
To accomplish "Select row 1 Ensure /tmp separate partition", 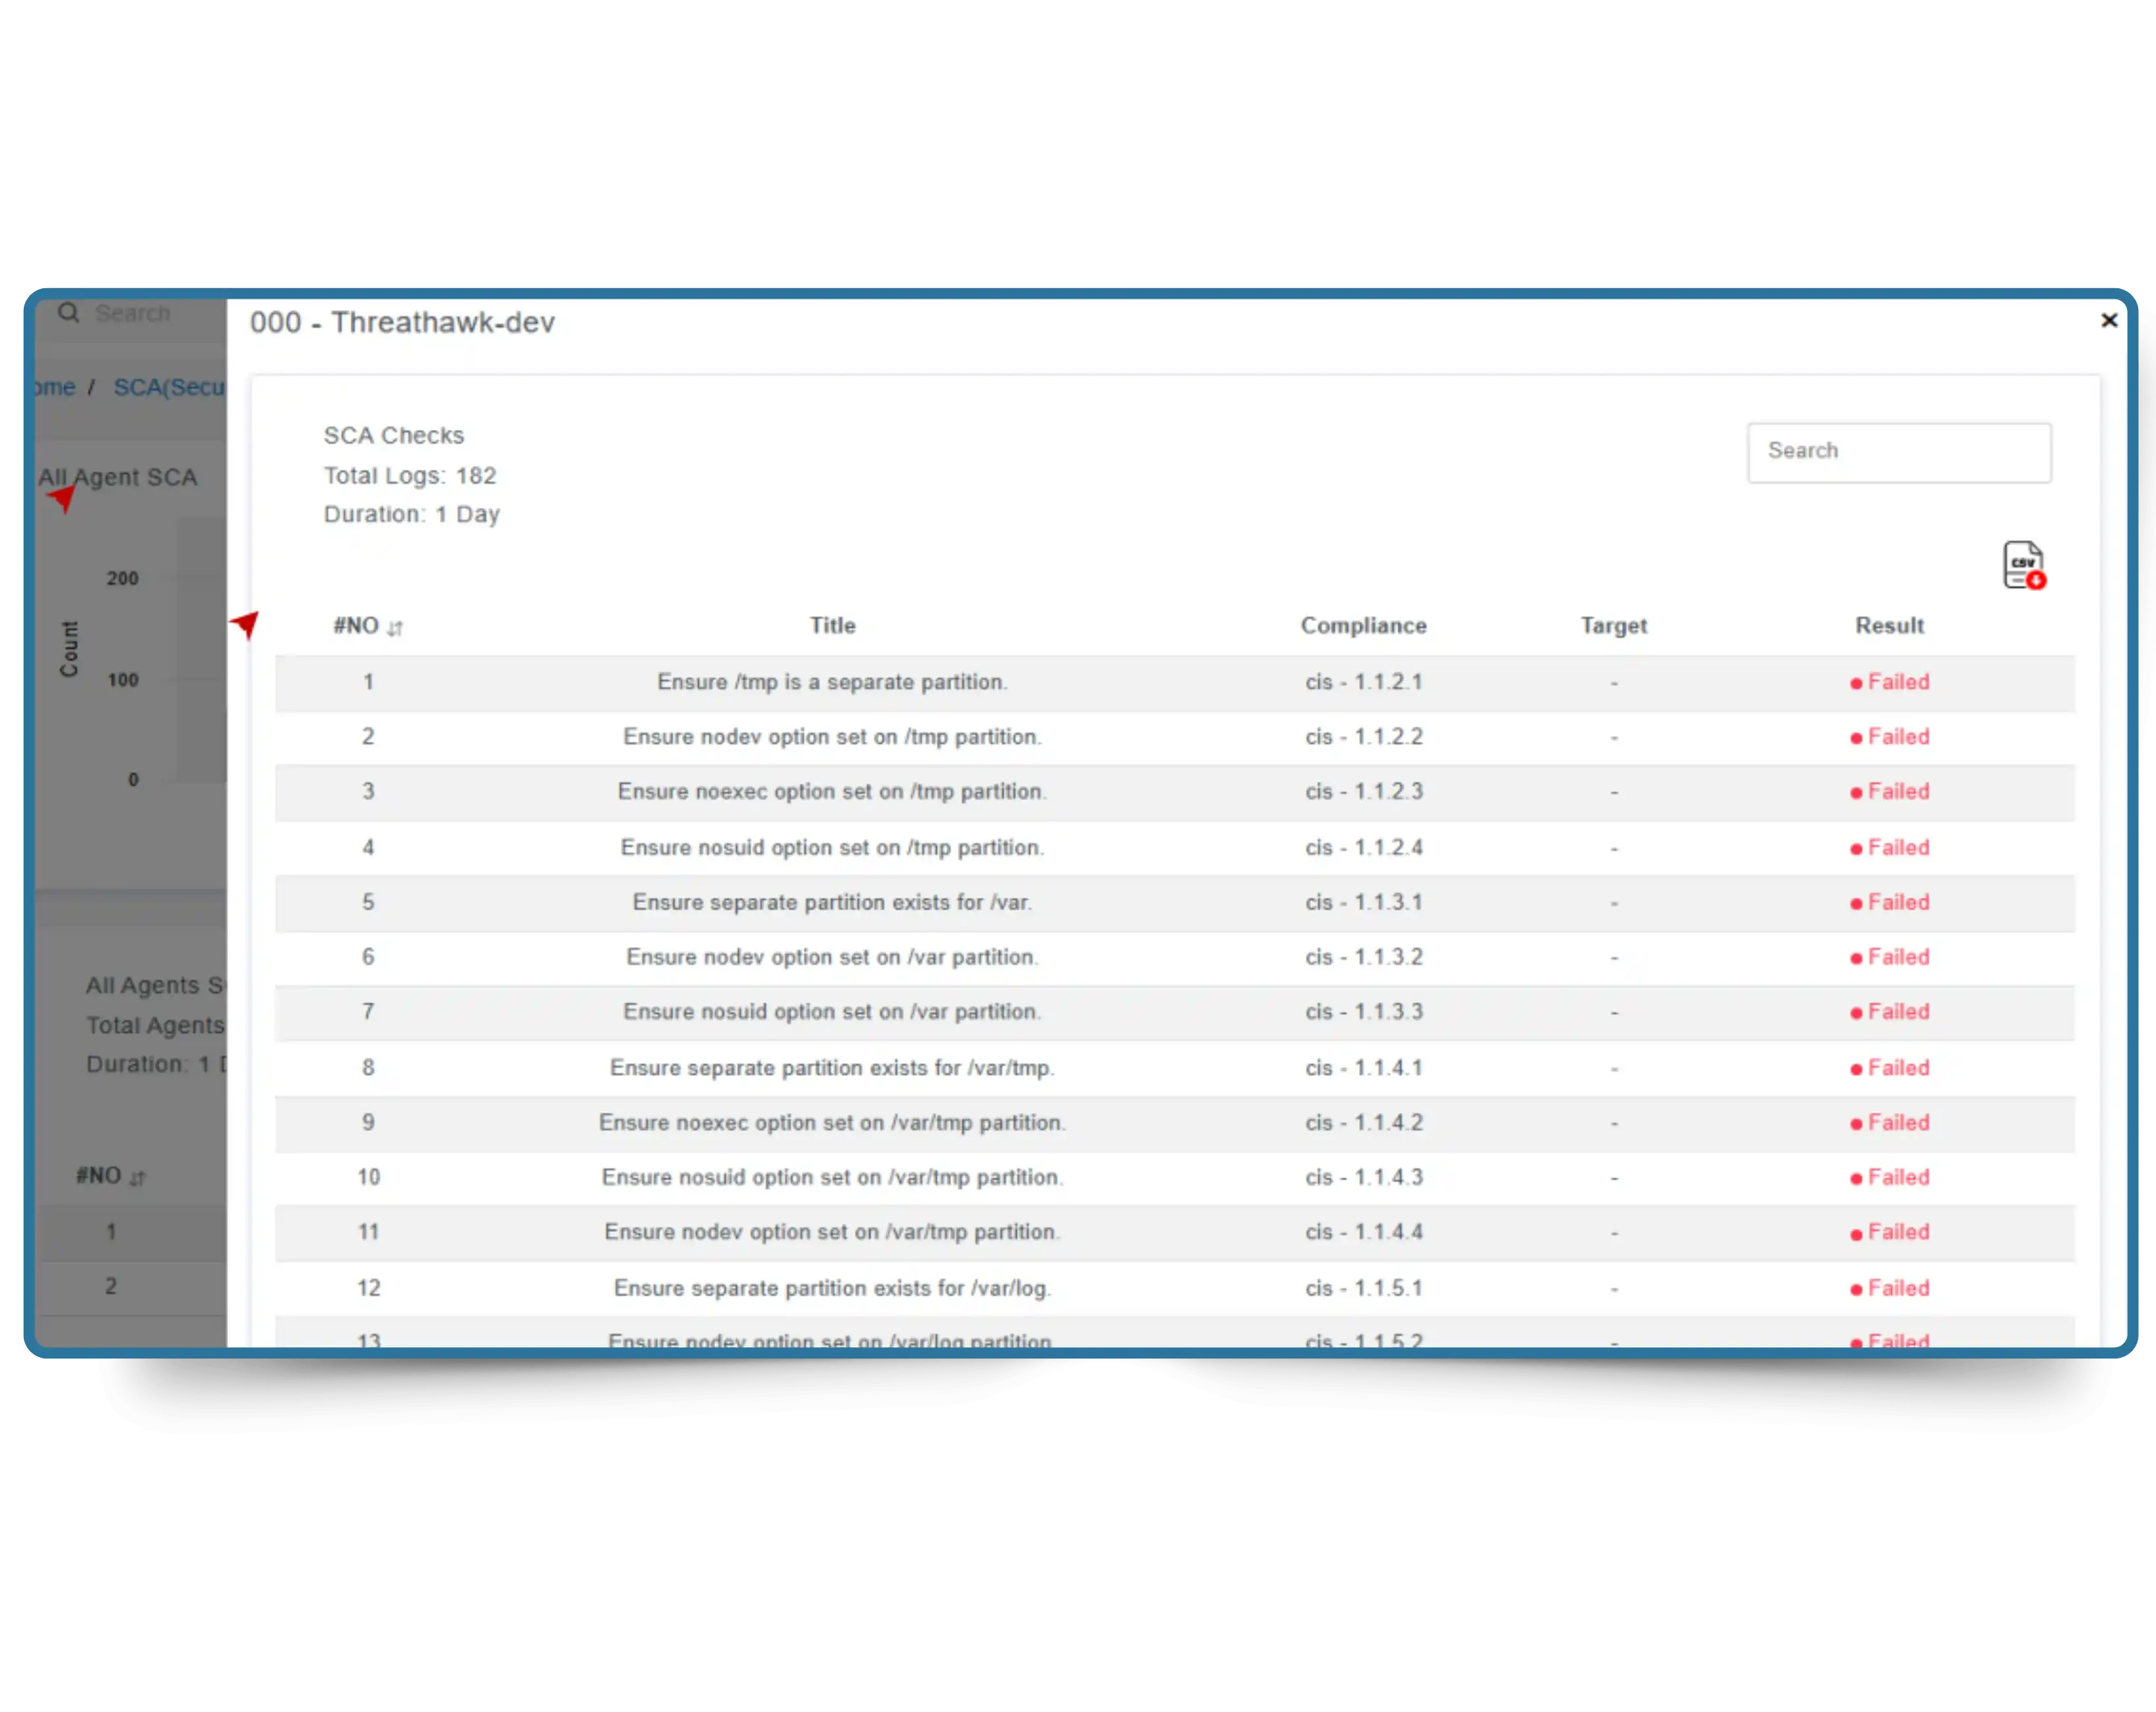I will pos(831,683).
